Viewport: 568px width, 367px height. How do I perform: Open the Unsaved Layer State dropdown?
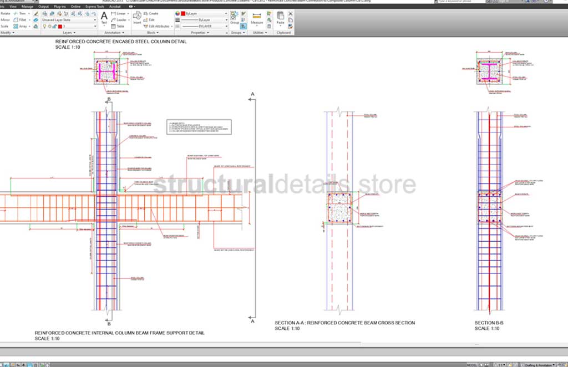click(x=69, y=19)
